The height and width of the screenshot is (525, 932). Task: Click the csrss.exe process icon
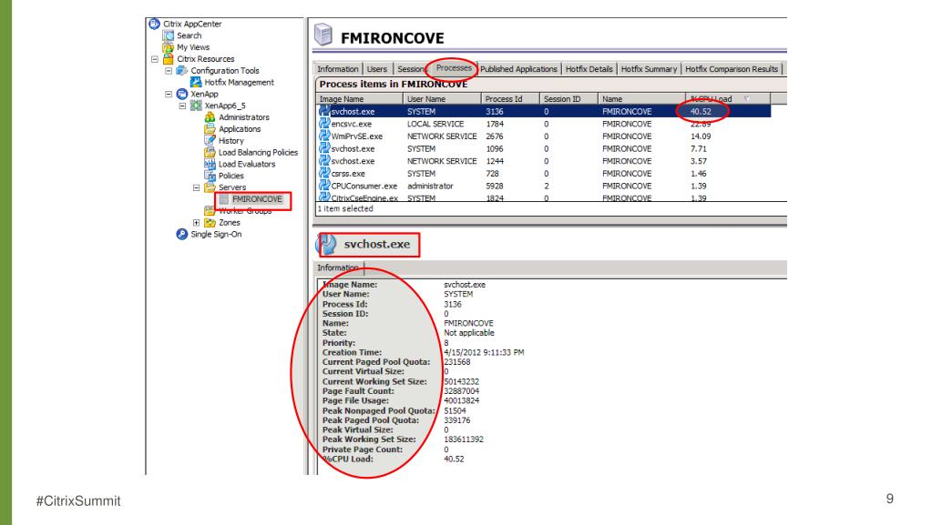324,174
